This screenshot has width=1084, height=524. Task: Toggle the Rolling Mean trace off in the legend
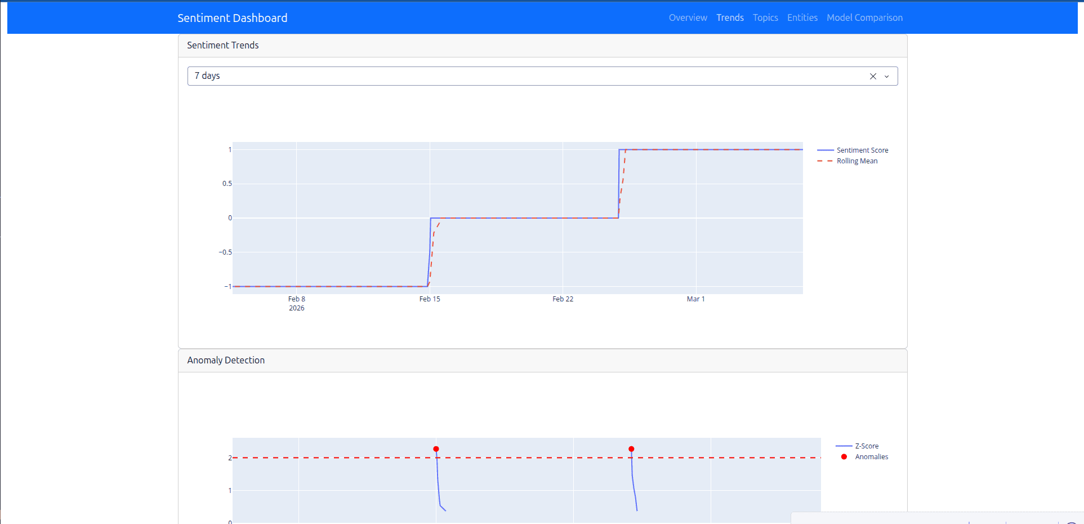pyautogui.click(x=857, y=161)
